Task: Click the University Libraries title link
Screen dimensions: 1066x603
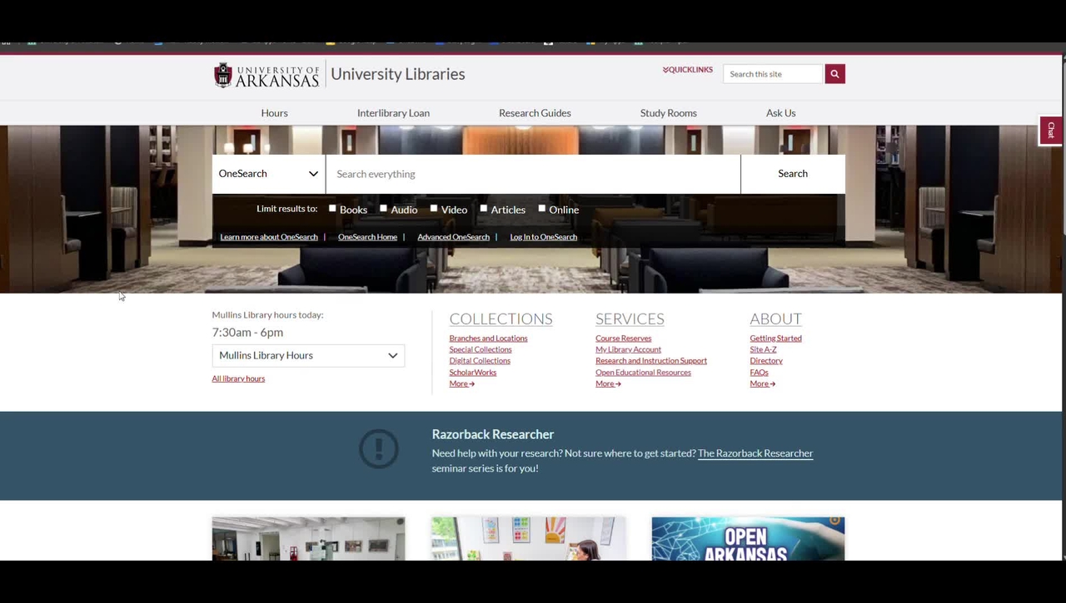Action: click(398, 74)
